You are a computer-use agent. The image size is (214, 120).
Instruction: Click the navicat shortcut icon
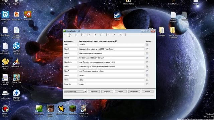pyautogui.click(x=5, y=62)
